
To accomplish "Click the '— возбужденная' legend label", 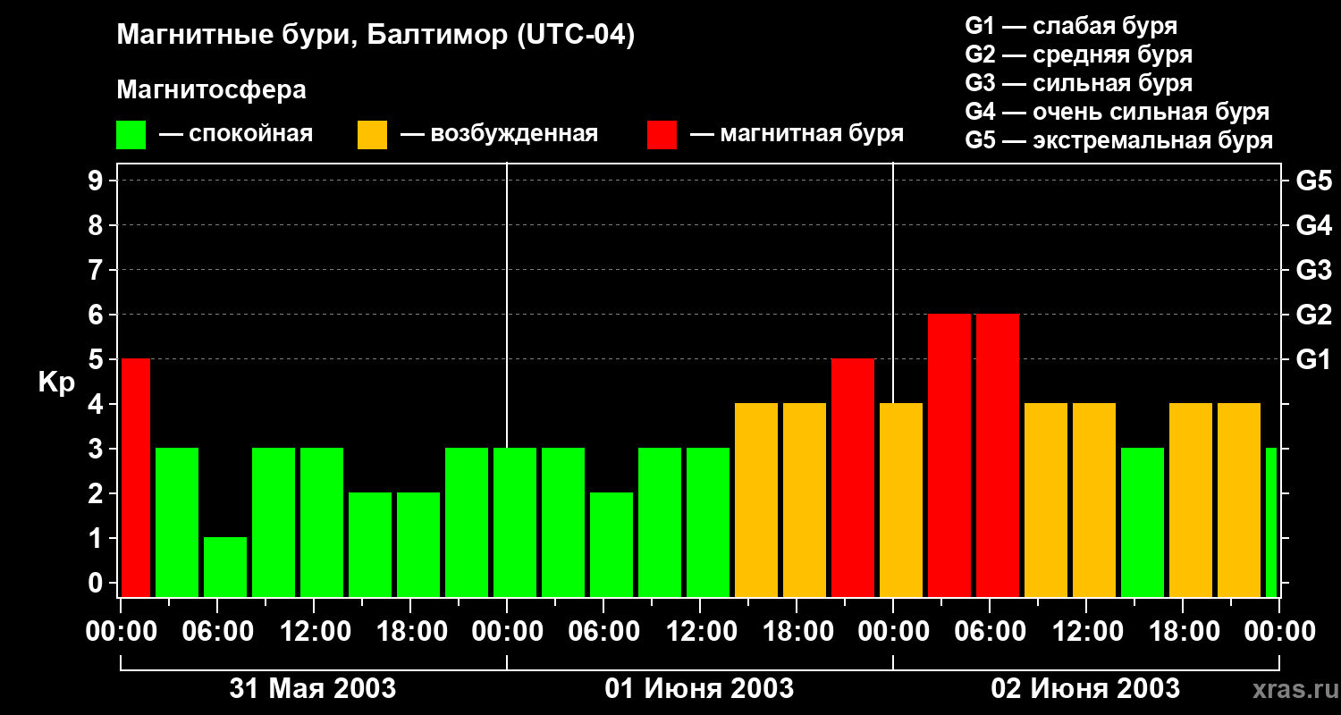I will (499, 134).
